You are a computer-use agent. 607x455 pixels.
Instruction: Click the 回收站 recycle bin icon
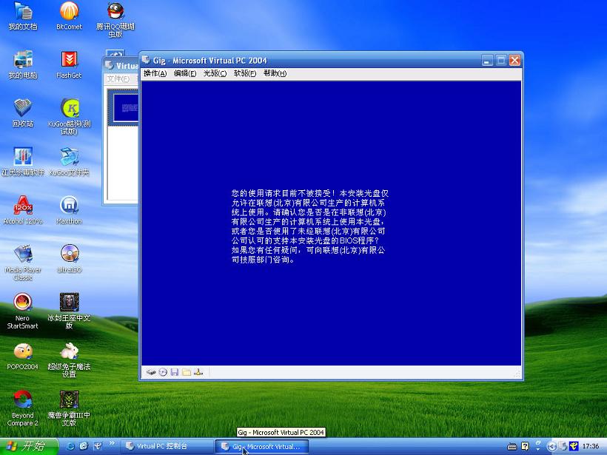pyautogui.click(x=23, y=113)
